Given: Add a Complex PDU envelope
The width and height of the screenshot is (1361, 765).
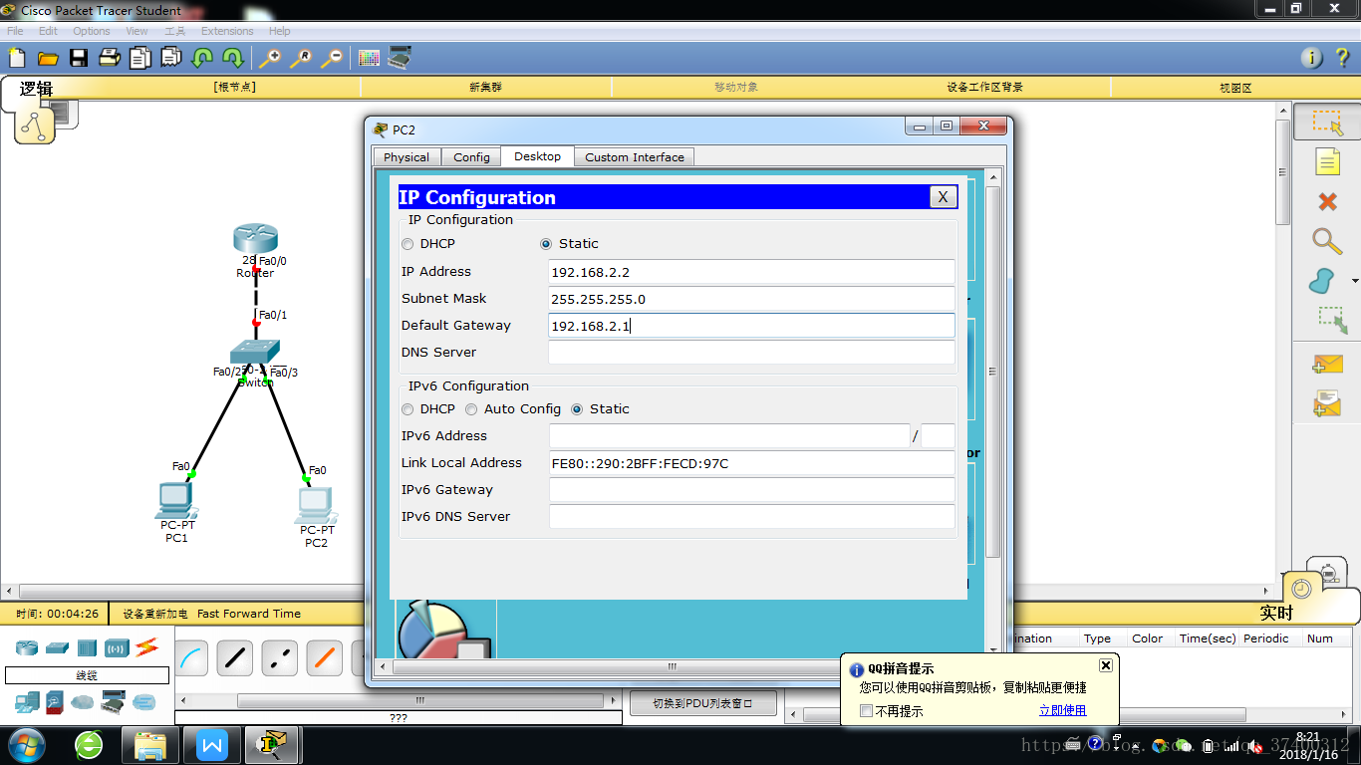Looking at the screenshot, I should pyautogui.click(x=1327, y=403).
